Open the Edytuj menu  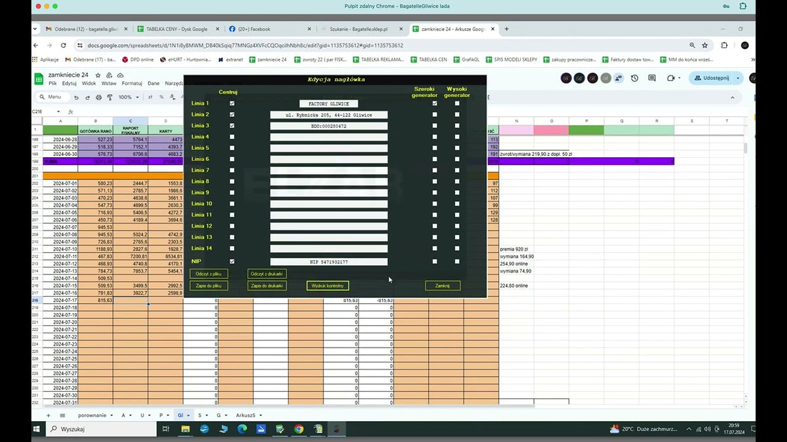tap(69, 84)
